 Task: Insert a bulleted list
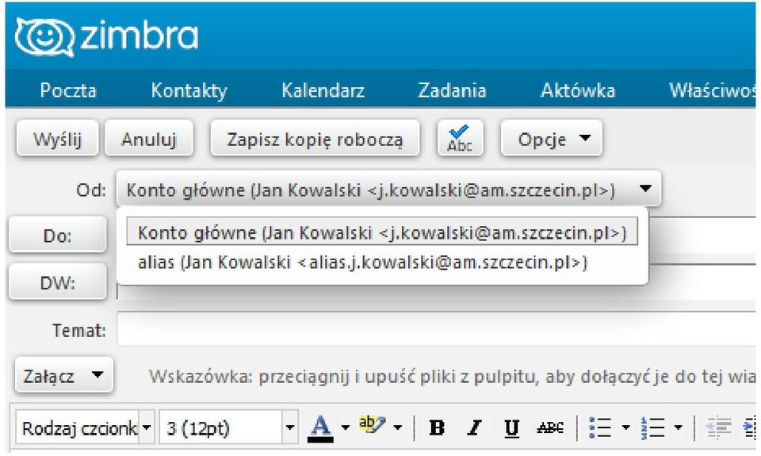click(600, 427)
